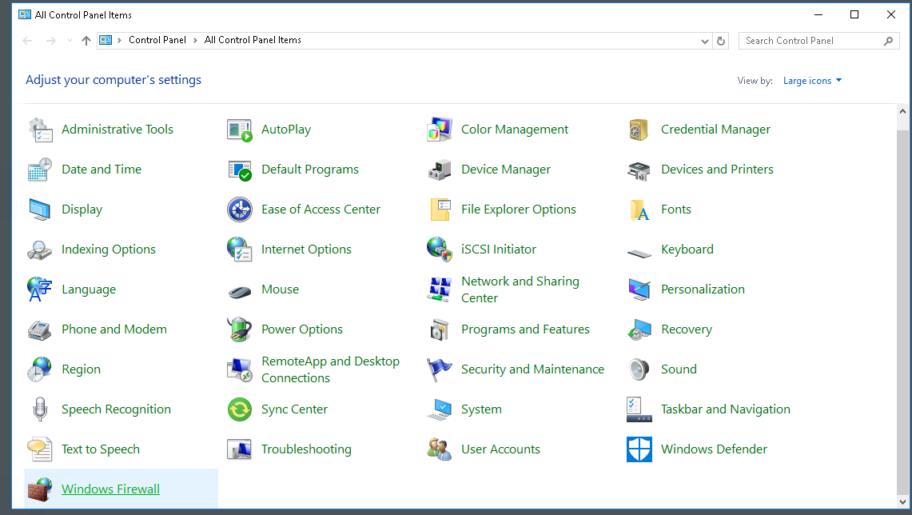The width and height of the screenshot is (912, 515).
Task: Click the AutoPlay icon
Action: click(240, 130)
